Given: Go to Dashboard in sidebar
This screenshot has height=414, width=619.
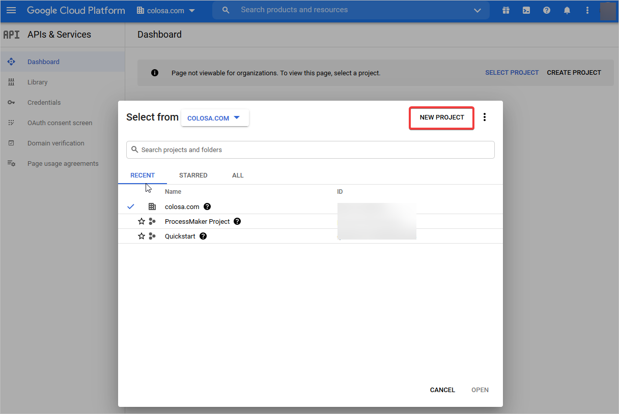Looking at the screenshot, I should (63, 62).
